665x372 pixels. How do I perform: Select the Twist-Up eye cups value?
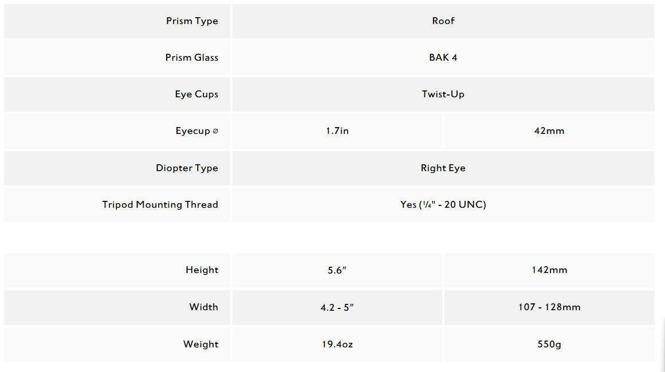(x=443, y=94)
